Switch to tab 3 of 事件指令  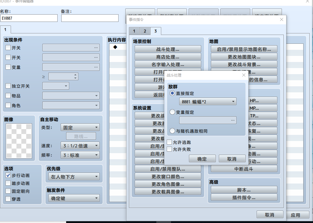156,31
